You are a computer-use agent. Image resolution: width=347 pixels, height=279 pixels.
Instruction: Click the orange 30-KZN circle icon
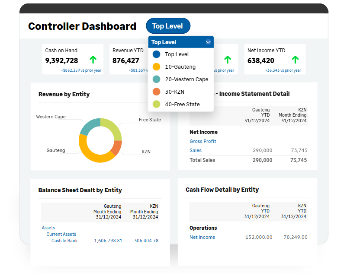[156, 92]
